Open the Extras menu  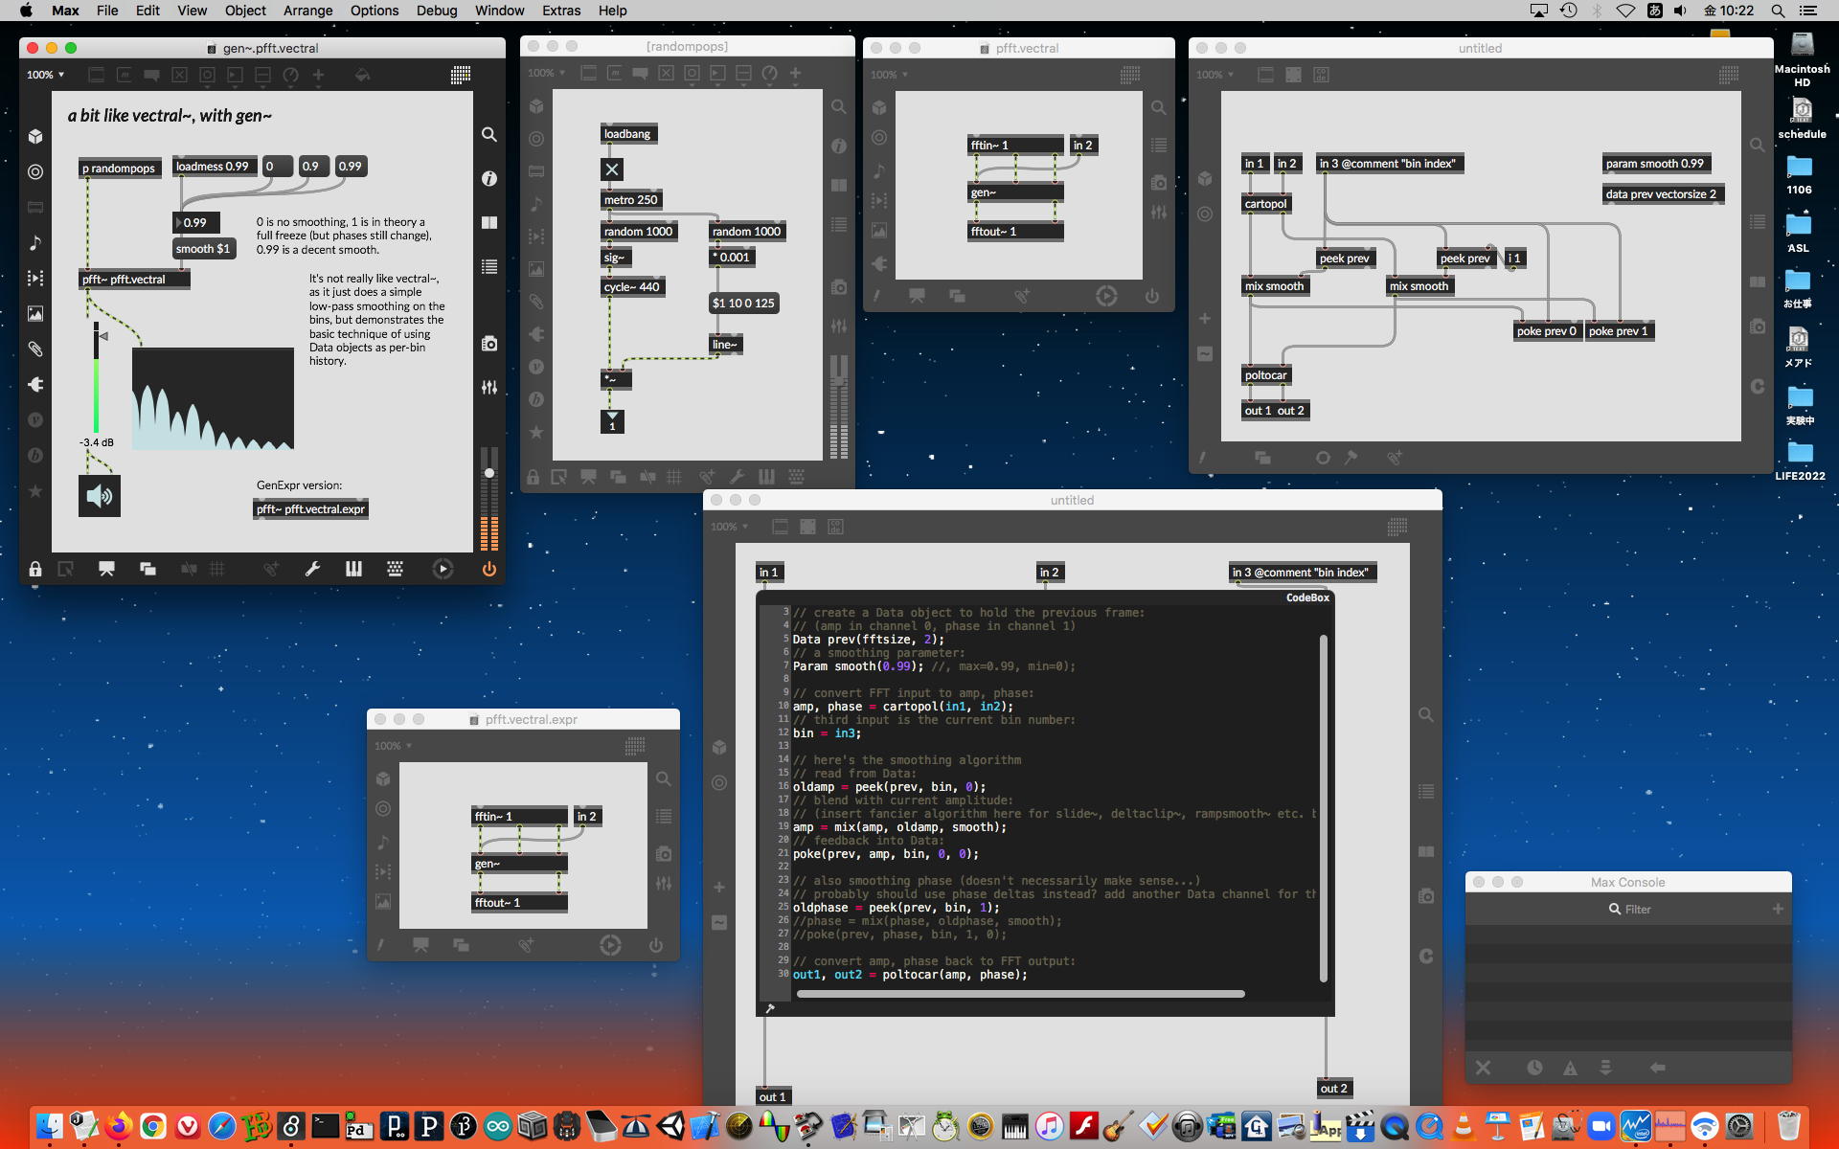[561, 11]
